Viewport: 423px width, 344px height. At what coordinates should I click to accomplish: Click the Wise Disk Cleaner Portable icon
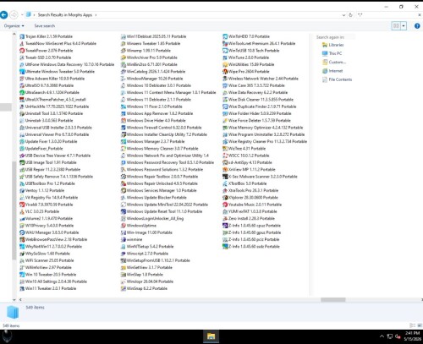coord(225,100)
